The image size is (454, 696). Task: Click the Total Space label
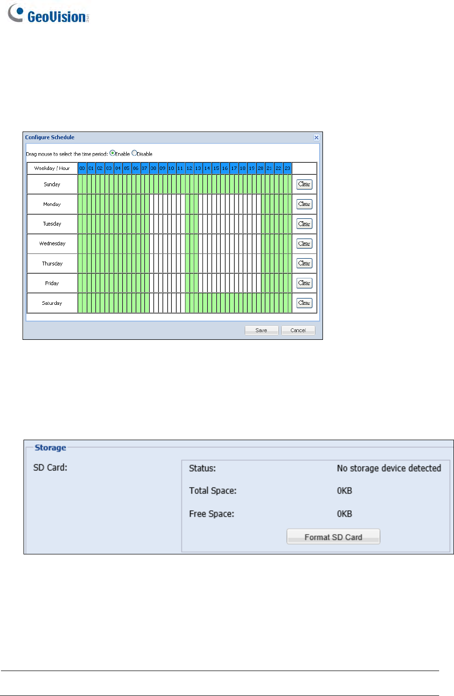click(213, 491)
